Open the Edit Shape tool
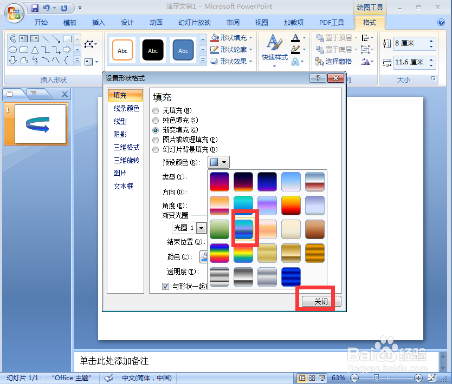Image resolution: width=452 pixels, height=384 pixels. [91, 44]
